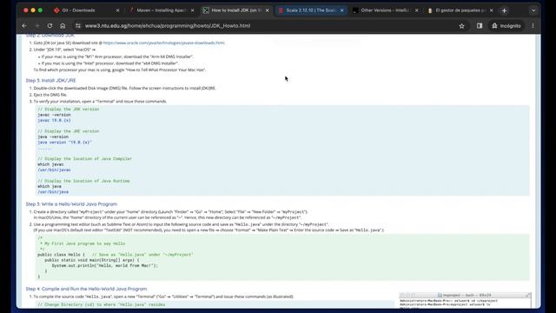Open the Chrome three-dot menu
The image size is (556, 313).
(533, 25)
